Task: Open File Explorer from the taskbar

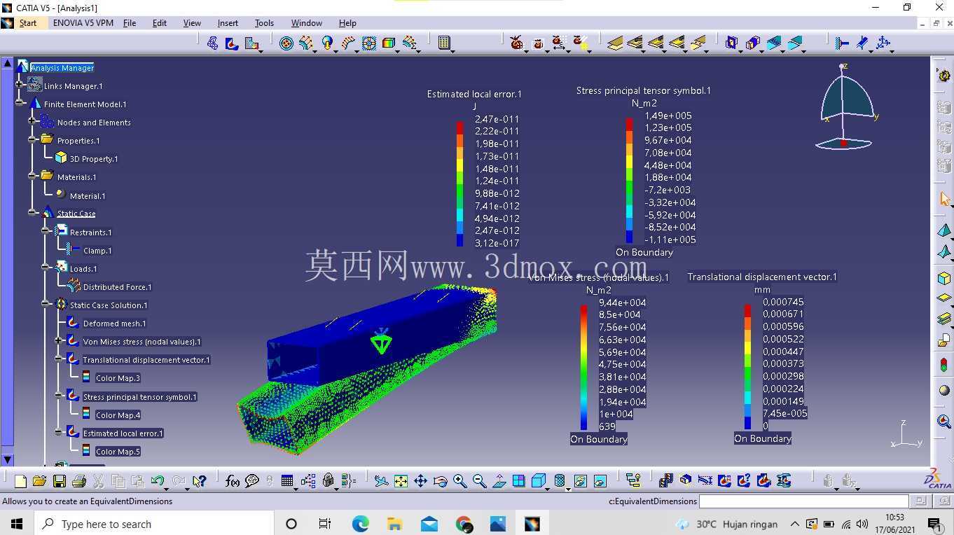Action: [x=394, y=524]
